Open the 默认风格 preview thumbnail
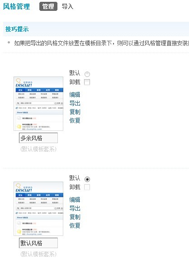Screen dimensions: 189x264 pyautogui.click(x=38, y=209)
